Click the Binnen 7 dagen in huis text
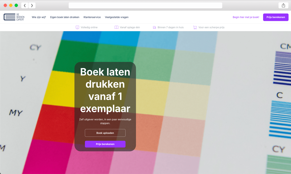This screenshot has height=174, width=291. coord(170,27)
